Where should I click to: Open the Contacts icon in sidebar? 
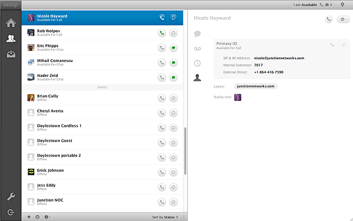pyautogui.click(x=11, y=38)
